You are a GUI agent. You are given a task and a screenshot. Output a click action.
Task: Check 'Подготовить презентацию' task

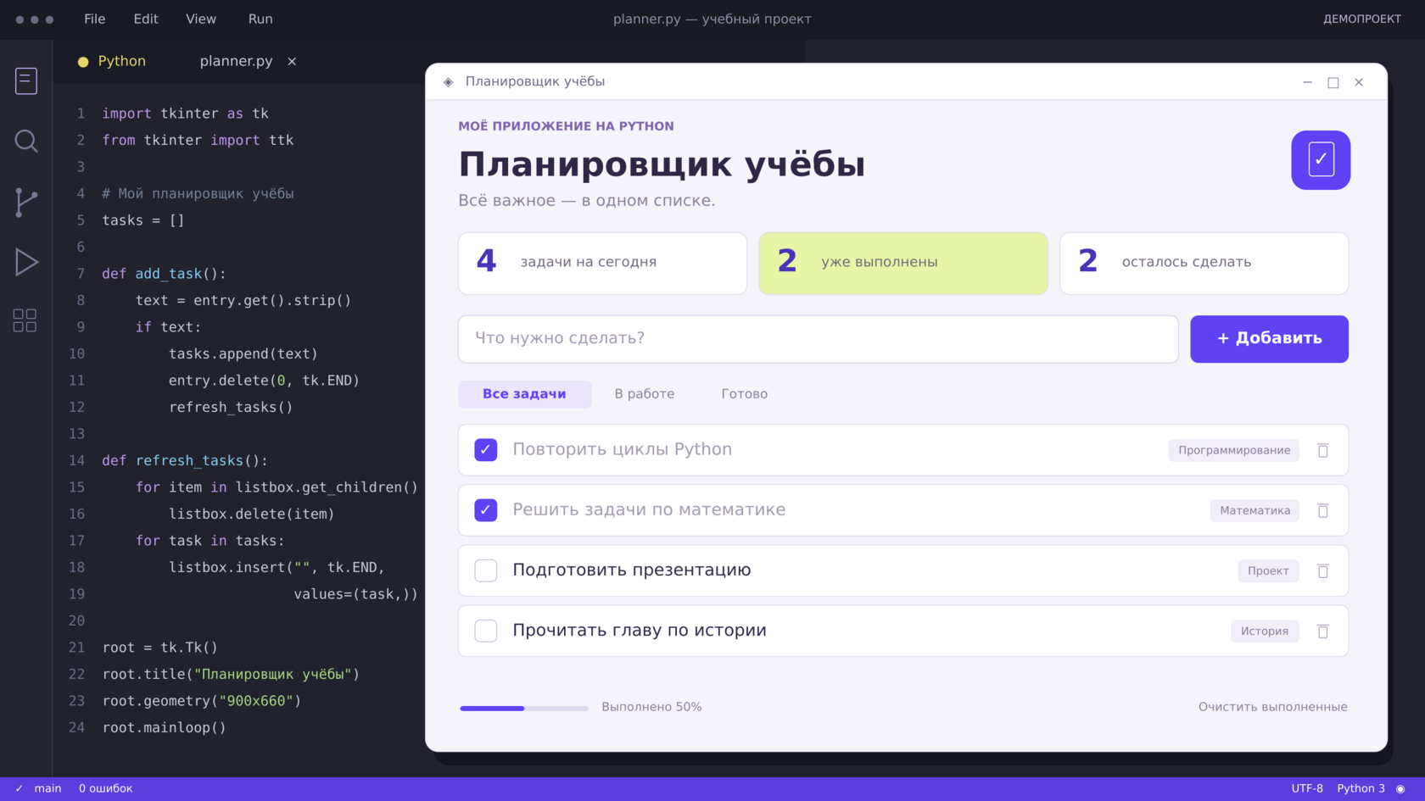(486, 570)
